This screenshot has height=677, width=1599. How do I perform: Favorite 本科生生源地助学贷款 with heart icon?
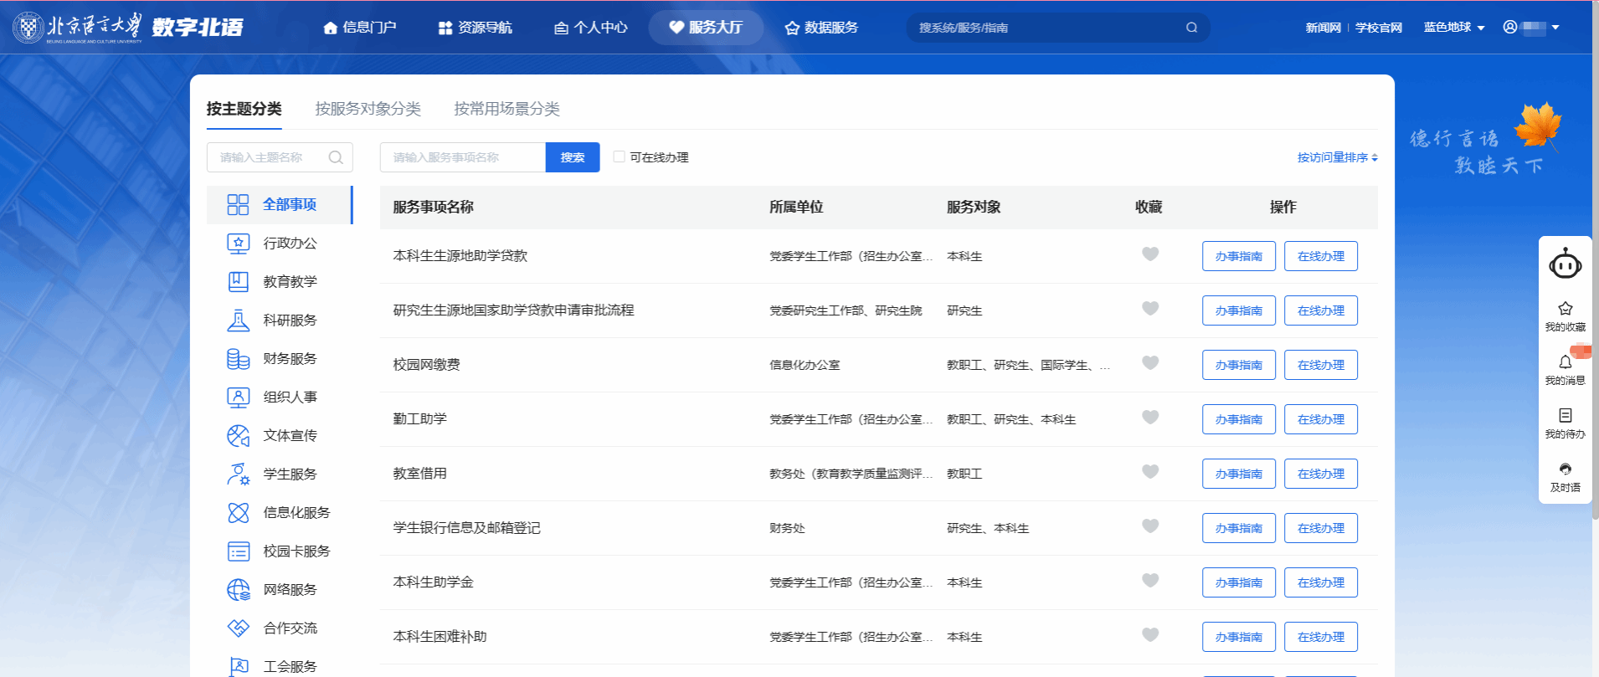1150,254
